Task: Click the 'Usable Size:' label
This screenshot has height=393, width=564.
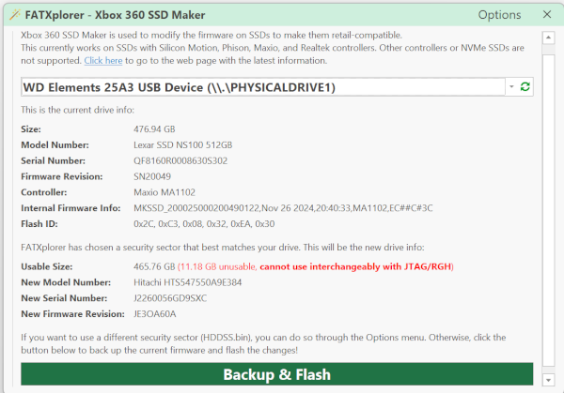Action: coord(47,266)
